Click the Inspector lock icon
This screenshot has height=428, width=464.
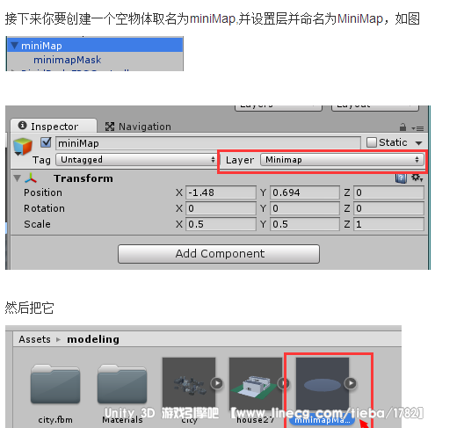coord(402,127)
